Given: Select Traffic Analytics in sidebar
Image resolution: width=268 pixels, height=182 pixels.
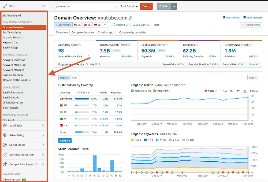Looking at the screenshot, I should click(12, 32).
